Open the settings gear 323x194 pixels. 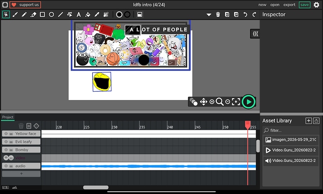point(316,5)
